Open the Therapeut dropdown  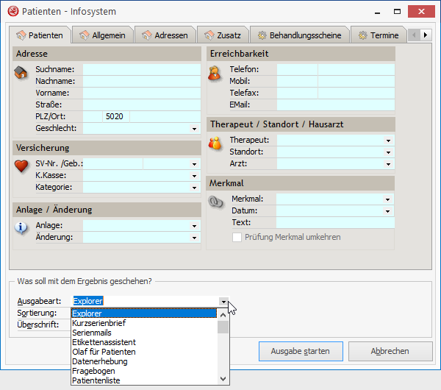tap(389, 140)
